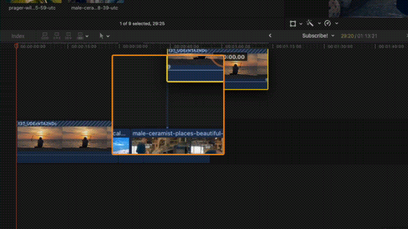The width and height of the screenshot is (408, 229).
Task: Select the connected sunset clip at its right-hand thumbnail
Action: pyautogui.click(x=246, y=70)
